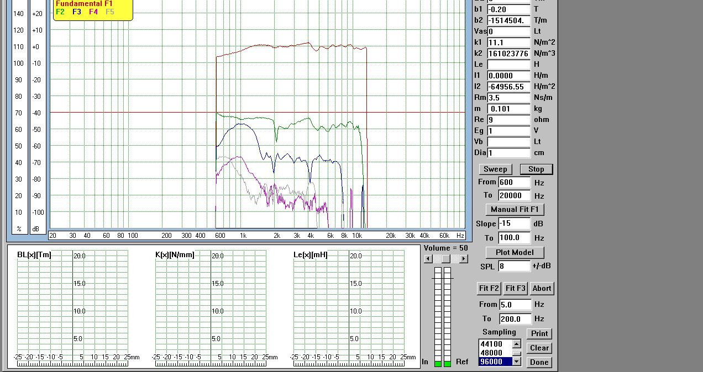Click sampling list scroll down arrow
This screenshot has height=372, width=703.
point(517,362)
